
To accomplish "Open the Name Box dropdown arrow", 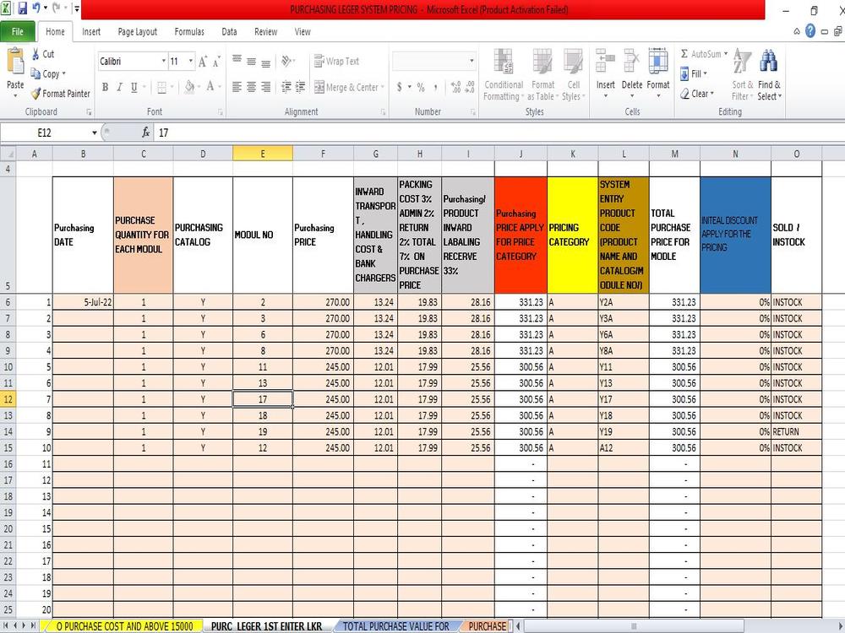I will [x=95, y=133].
